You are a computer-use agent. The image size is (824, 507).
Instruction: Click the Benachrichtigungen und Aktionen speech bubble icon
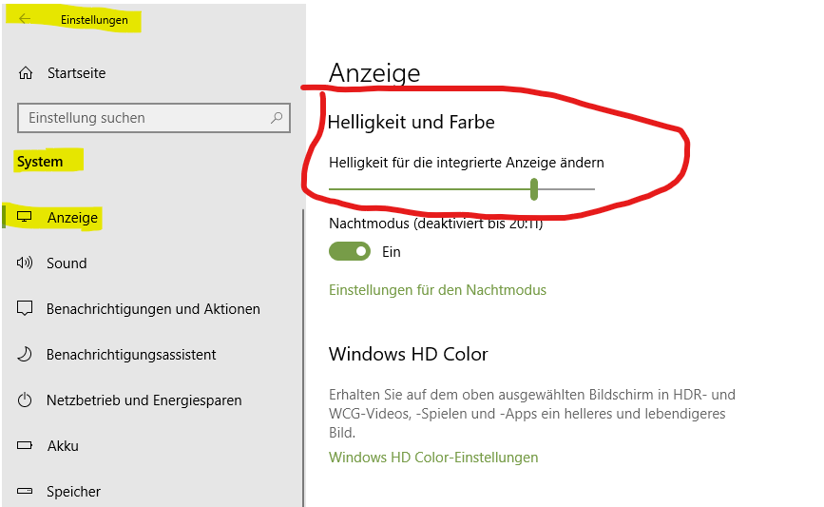click(x=25, y=308)
